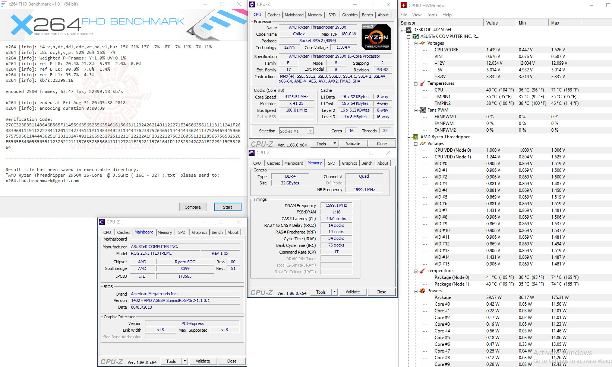Open the Tools menu in HWMonitor
Screen dimensions: 612x367
[432, 15]
